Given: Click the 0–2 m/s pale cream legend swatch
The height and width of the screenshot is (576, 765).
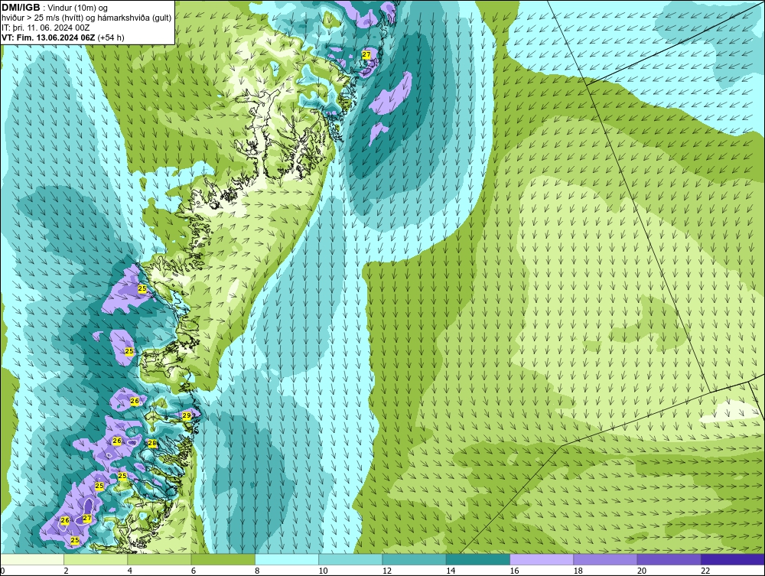Looking at the screenshot, I should click(32, 559).
